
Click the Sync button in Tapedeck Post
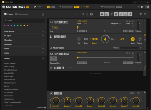[x=53, y=58]
